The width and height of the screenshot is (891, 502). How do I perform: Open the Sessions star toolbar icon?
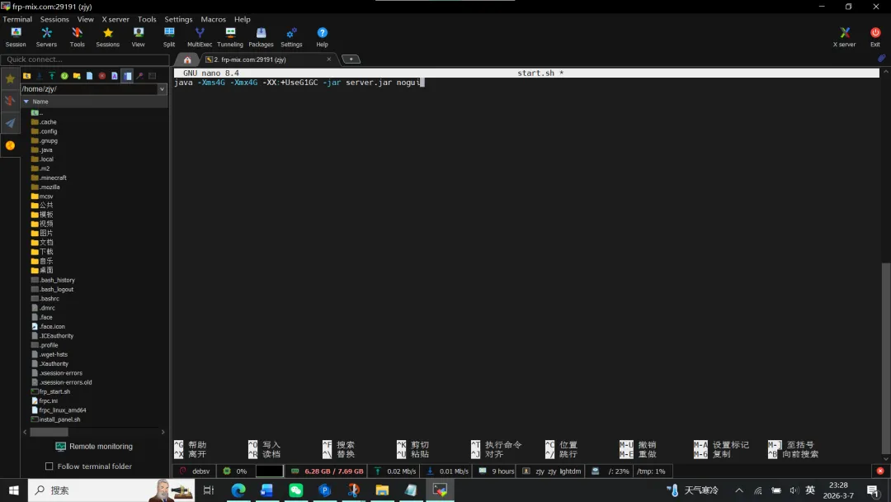[108, 37]
